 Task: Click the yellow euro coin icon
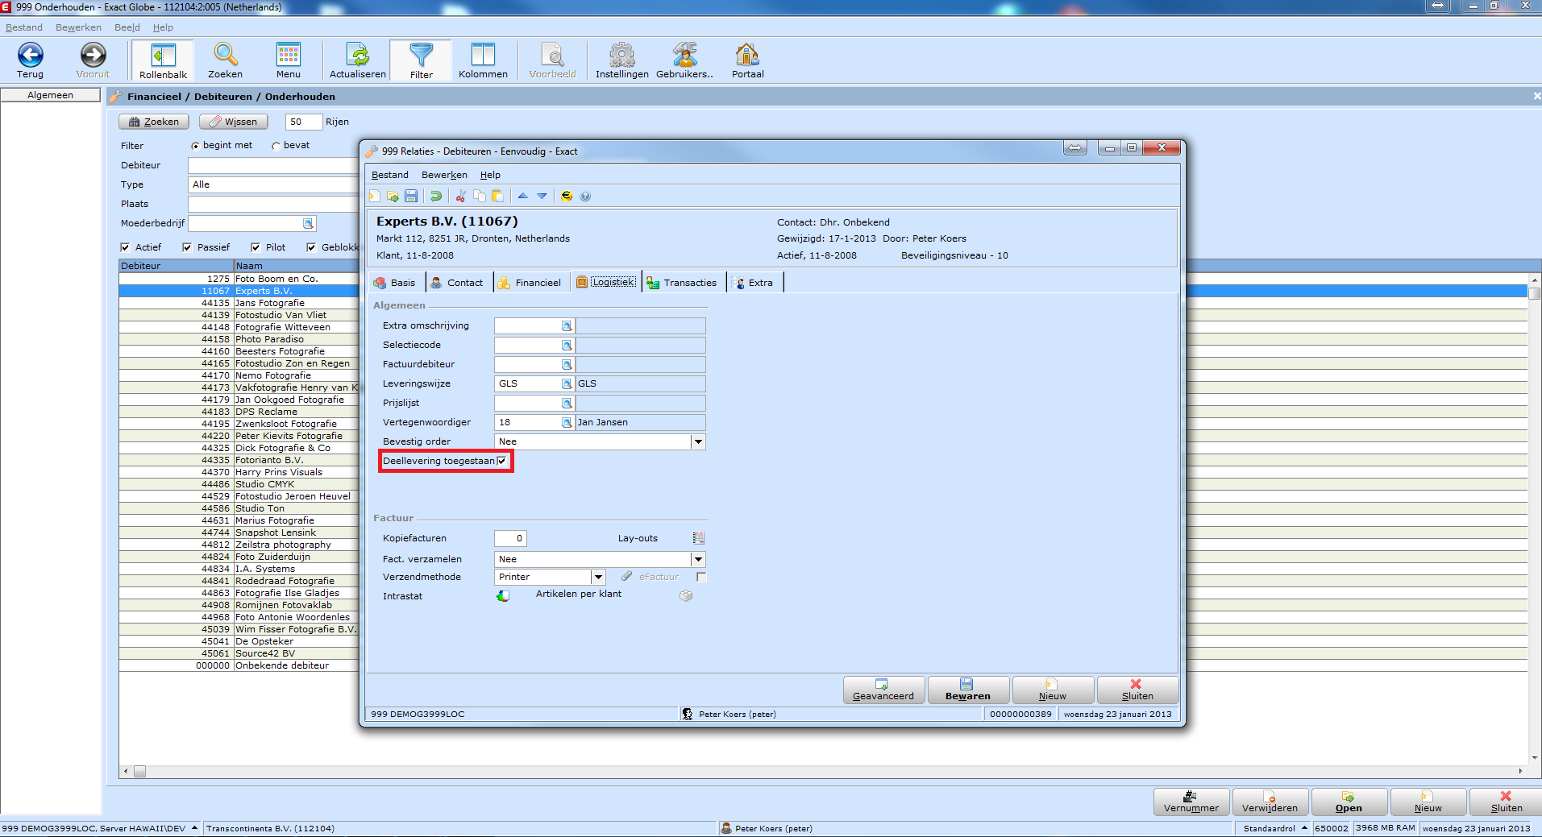567,196
